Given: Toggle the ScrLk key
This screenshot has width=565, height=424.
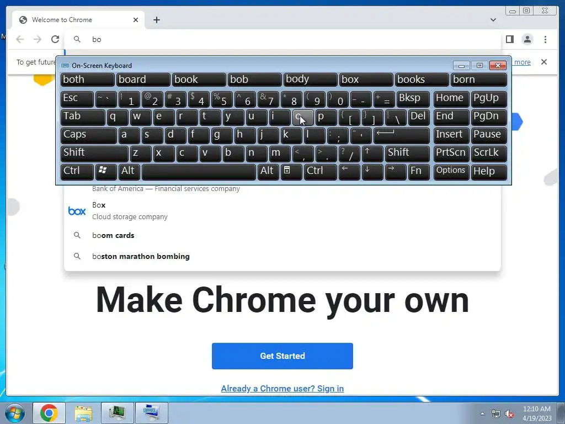Looking at the screenshot, I should 489,153.
